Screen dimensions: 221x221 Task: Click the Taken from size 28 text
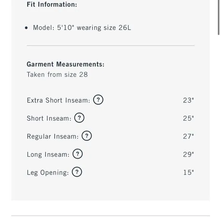coord(57,74)
